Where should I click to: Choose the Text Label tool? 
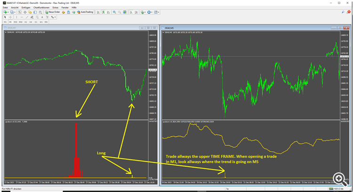pyautogui.click(x=47, y=17)
